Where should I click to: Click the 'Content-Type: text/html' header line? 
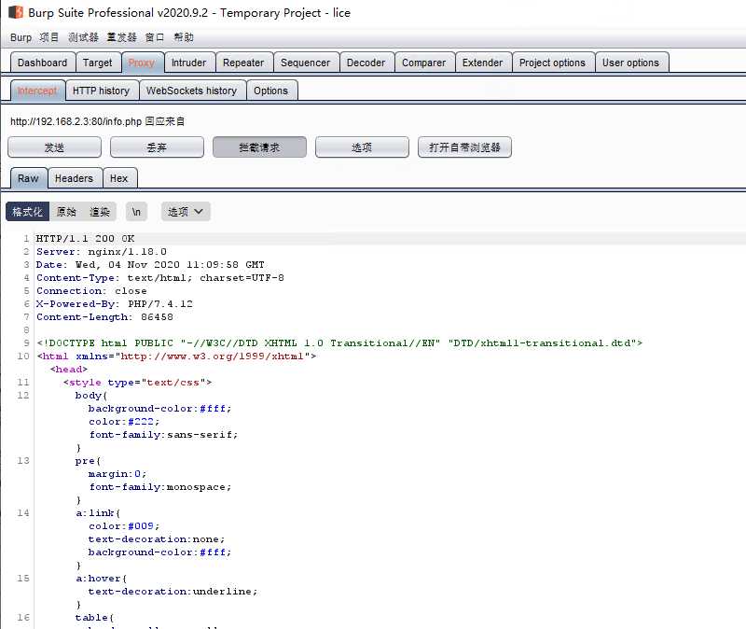[159, 277]
